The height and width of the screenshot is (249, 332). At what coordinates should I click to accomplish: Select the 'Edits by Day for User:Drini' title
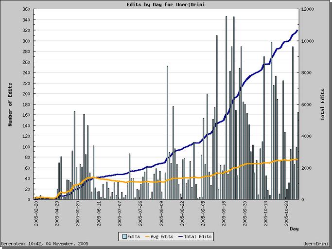click(x=166, y=4)
